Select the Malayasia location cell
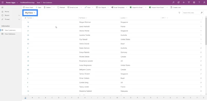 pos(124,91)
